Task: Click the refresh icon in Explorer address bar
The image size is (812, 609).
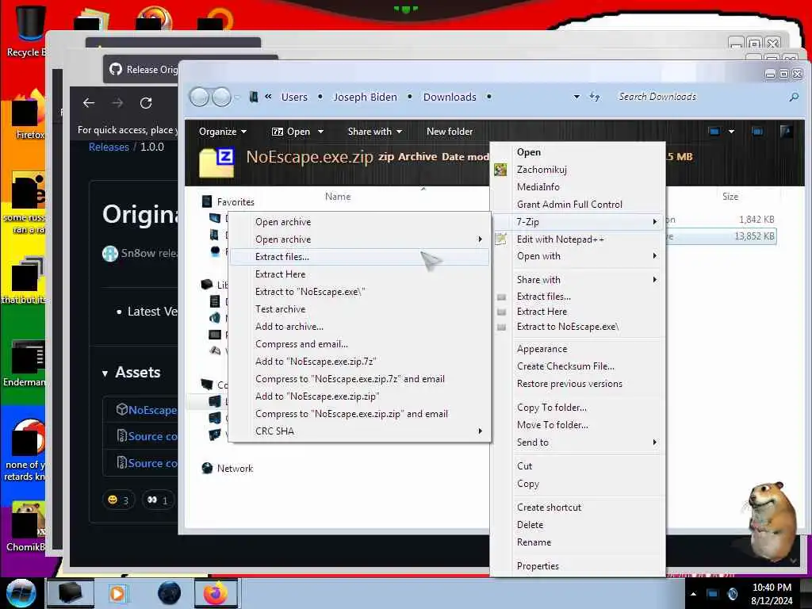Action: [595, 97]
